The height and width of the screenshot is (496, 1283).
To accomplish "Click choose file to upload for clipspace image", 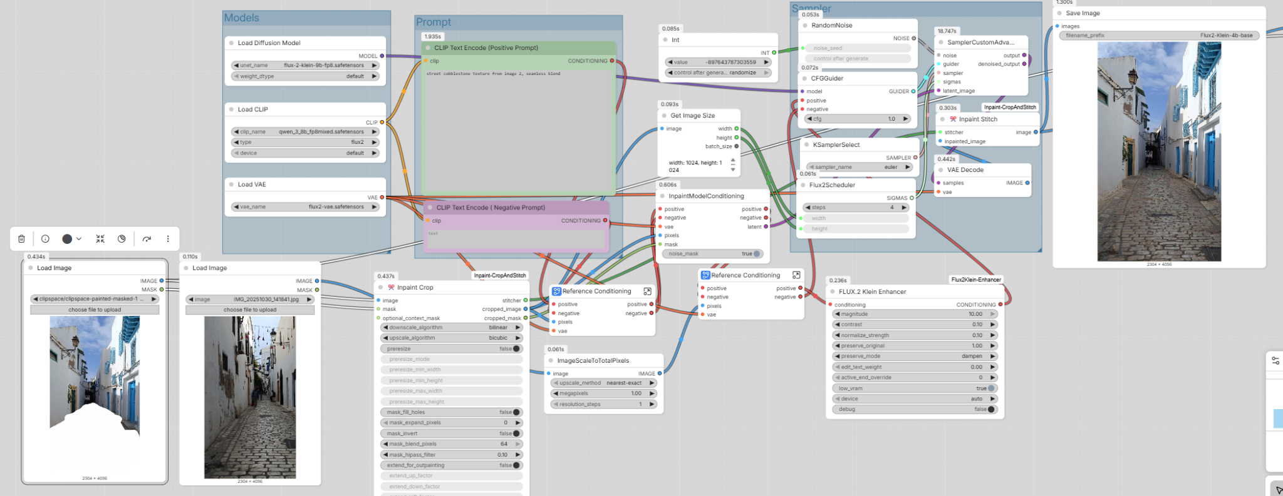I will pyautogui.click(x=95, y=310).
